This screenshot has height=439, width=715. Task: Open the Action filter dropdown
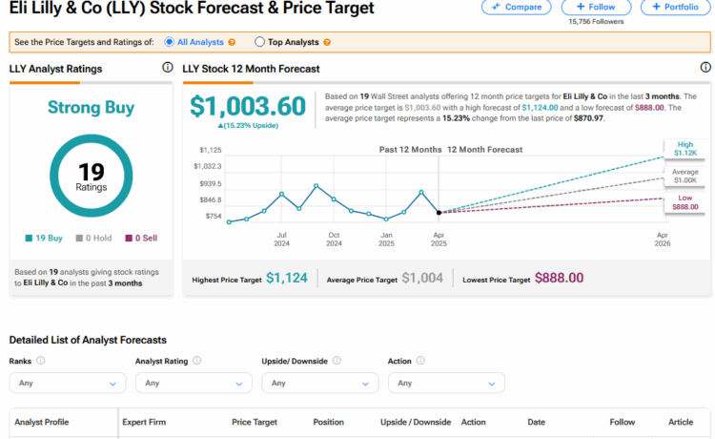tap(445, 383)
